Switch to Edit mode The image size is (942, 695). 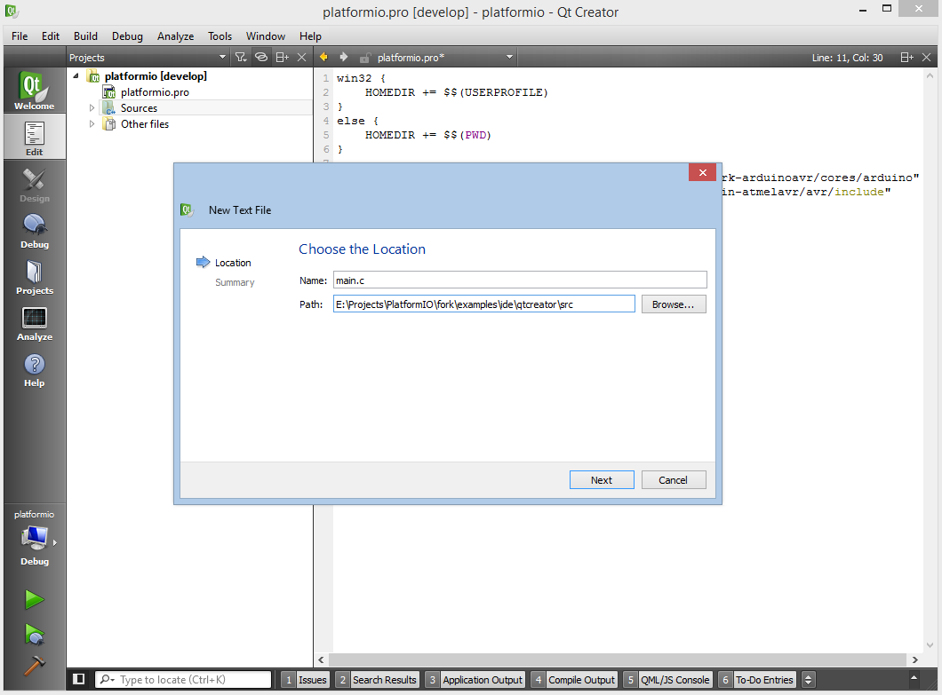[x=35, y=138]
